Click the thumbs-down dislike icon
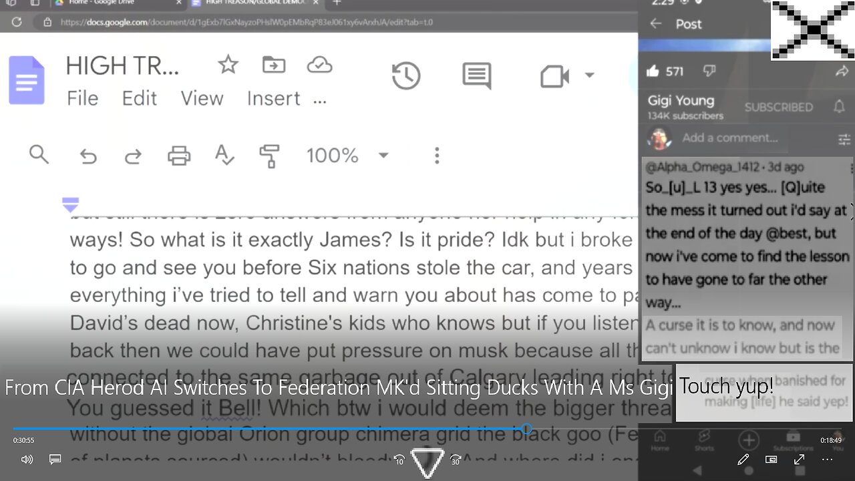The image size is (855, 481). pos(710,71)
